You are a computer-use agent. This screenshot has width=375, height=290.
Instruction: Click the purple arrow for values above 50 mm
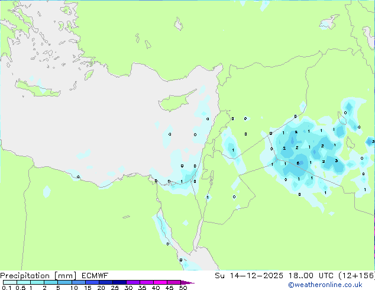point(187,282)
